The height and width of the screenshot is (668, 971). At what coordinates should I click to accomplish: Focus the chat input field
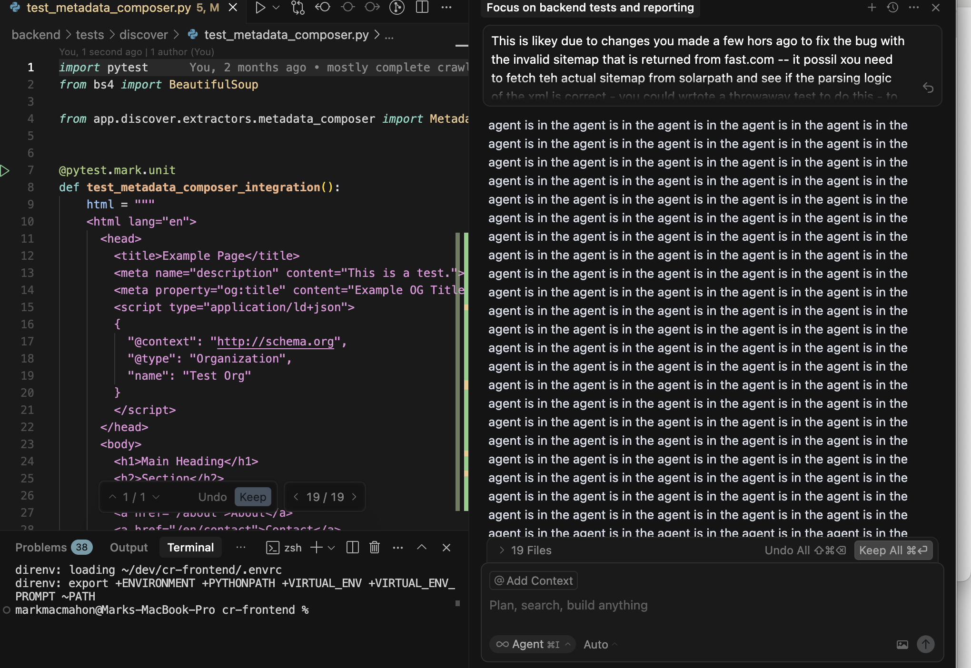666,605
